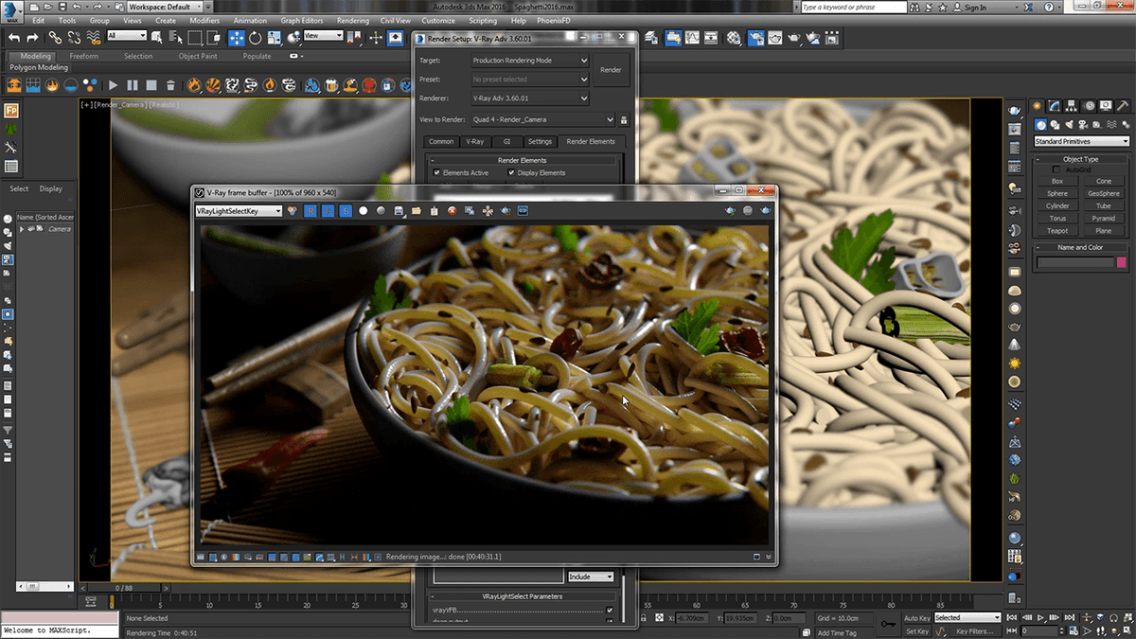This screenshot has width=1136, height=639.
Task: Open the Renderer V-Ray Adv dropdown
Action: click(x=530, y=98)
